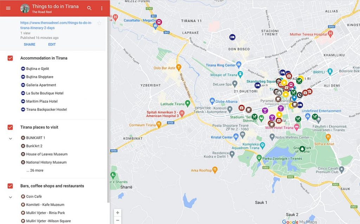Click the SHARE button
360x224 pixels.
[x=30, y=44]
